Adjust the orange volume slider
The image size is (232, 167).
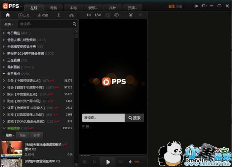click(139, 162)
